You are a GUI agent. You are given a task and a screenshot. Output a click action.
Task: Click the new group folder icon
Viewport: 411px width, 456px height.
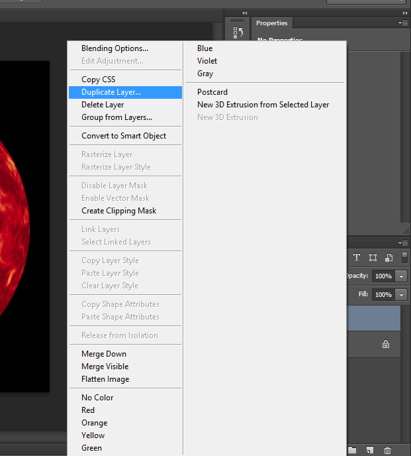pyautogui.click(x=353, y=450)
